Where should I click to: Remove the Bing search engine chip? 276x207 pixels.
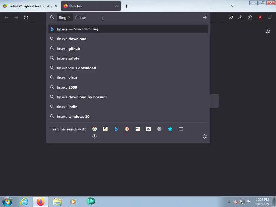click(x=69, y=17)
